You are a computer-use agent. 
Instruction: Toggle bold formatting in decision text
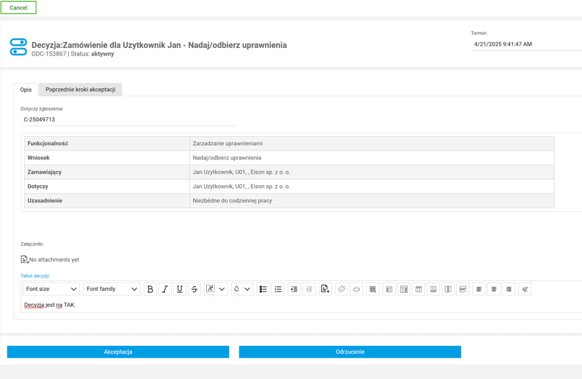[150, 290]
